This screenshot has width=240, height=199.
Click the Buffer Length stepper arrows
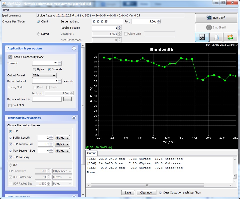(51, 138)
